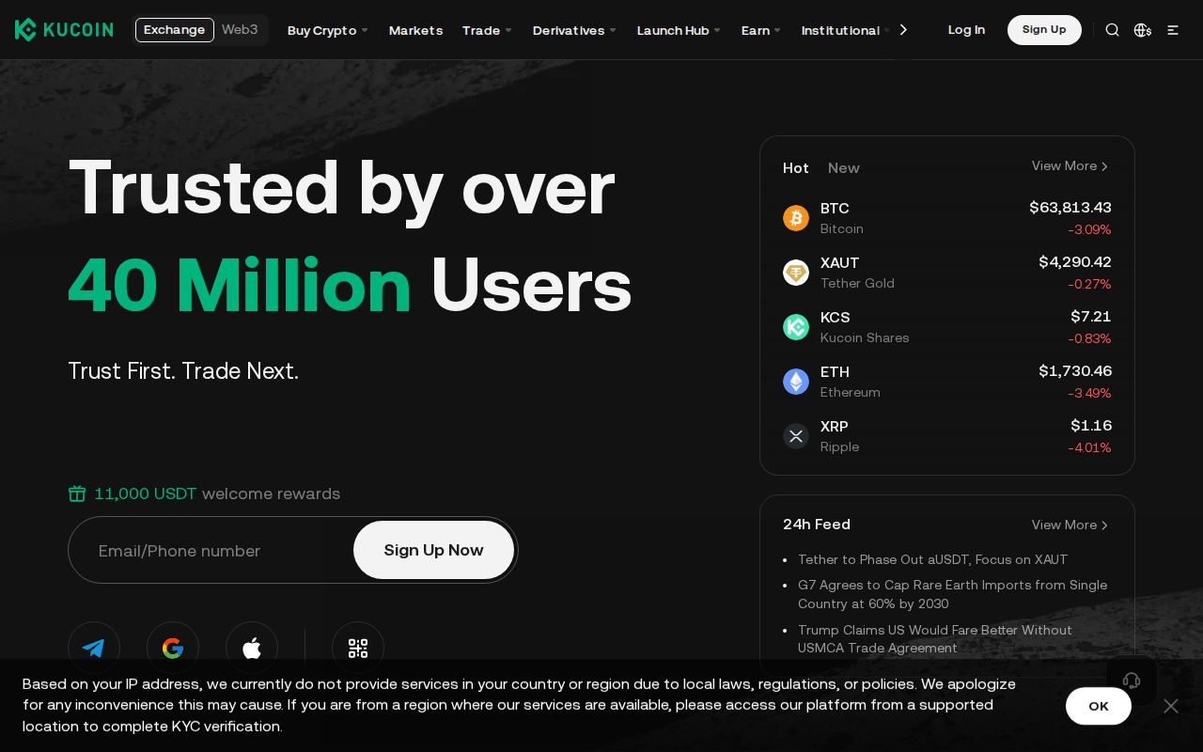Click the KCS coin icon
This screenshot has width=1203, height=752.
796,327
